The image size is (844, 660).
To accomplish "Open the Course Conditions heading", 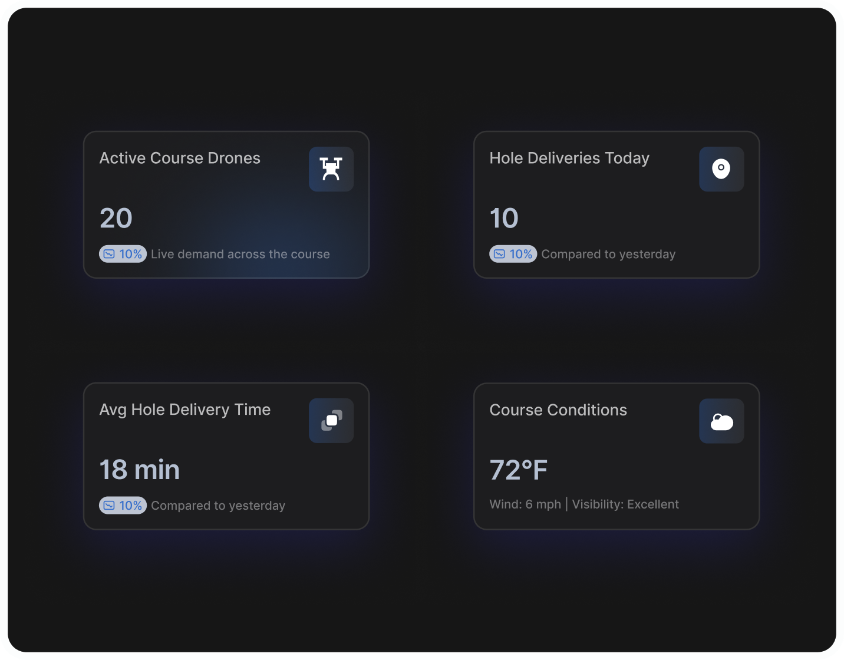I will click(558, 410).
